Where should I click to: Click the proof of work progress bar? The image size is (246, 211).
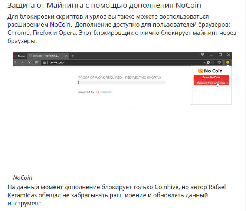pos(122,82)
